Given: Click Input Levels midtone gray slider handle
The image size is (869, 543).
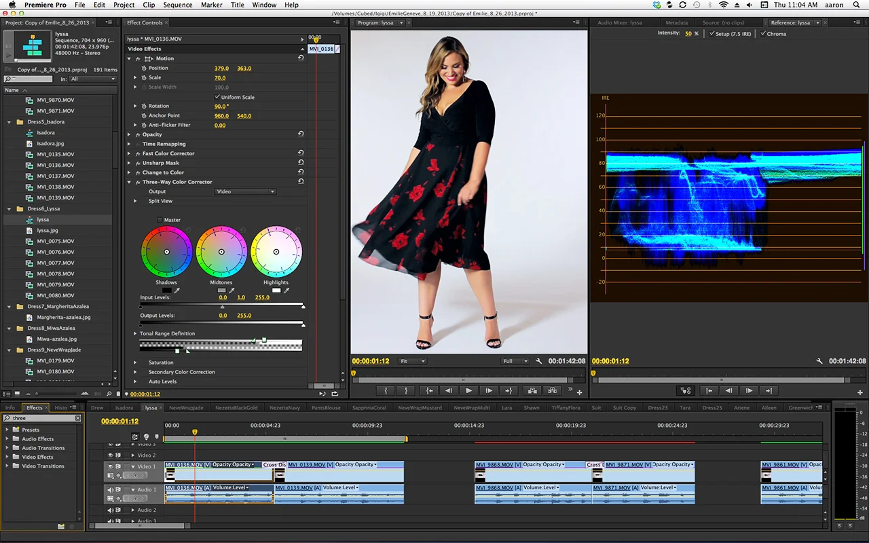Looking at the screenshot, I should tap(222, 307).
